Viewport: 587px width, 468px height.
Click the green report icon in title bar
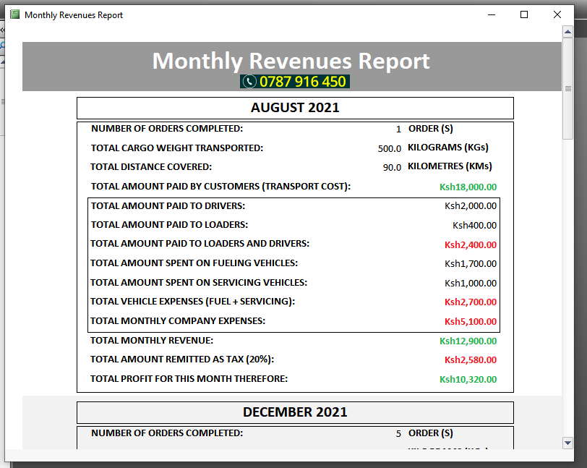click(14, 14)
